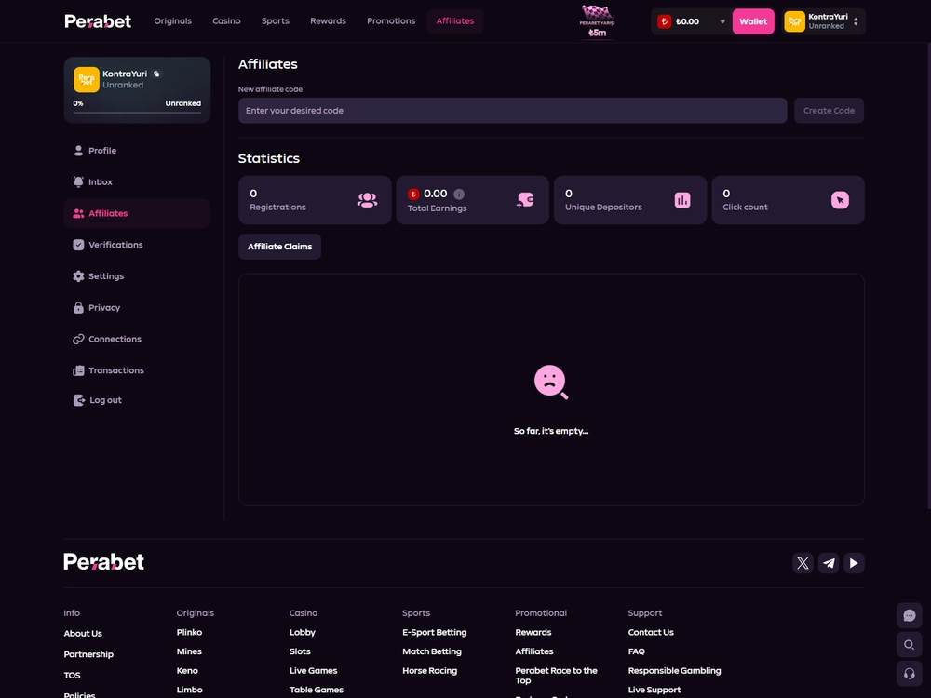Click the Registrations people icon
931x698 pixels.
367,200
